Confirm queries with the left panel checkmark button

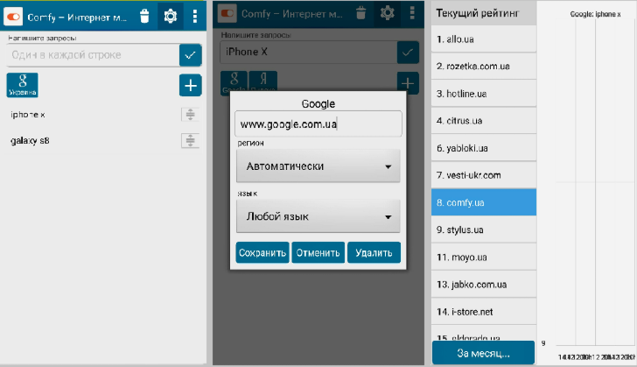coord(190,55)
